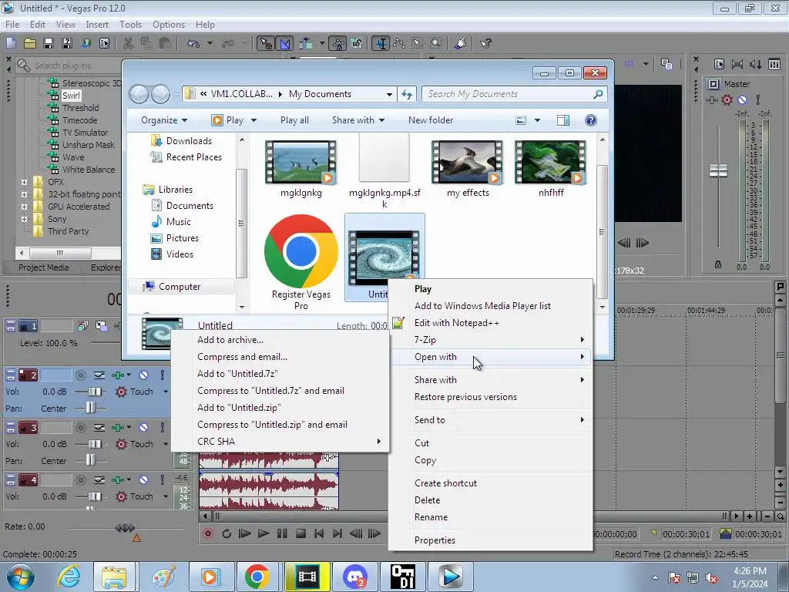
Task: Click the Render As icon in toolbar
Action: [x=86, y=43]
